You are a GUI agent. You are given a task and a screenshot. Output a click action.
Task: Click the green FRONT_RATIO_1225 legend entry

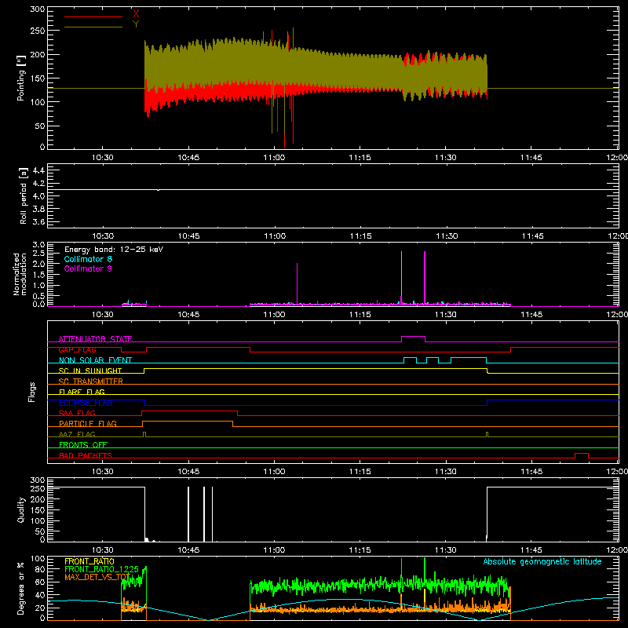[x=101, y=569]
